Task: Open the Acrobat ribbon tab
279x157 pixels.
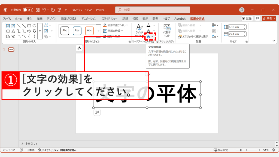Action: point(180,19)
